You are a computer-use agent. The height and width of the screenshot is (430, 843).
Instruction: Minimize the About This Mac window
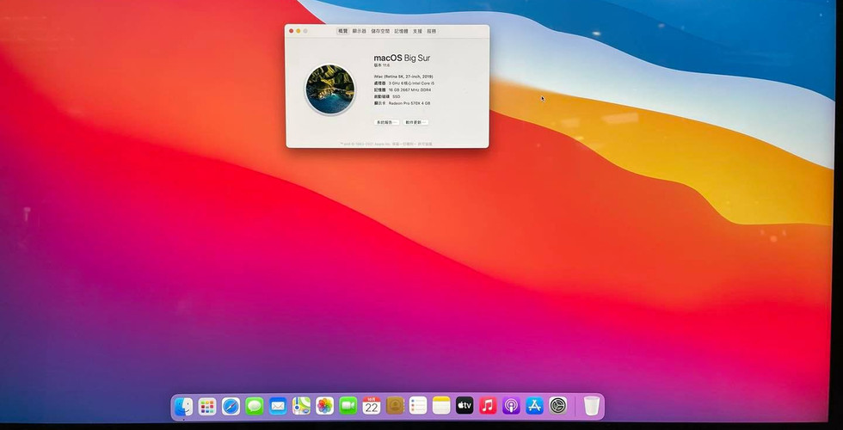click(x=298, y=31)
